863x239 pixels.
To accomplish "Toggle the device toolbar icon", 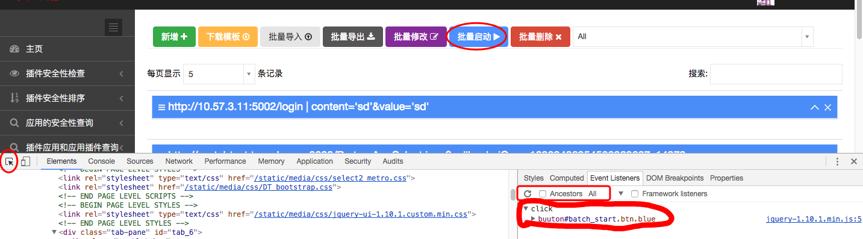I will [x=25, y=161].
